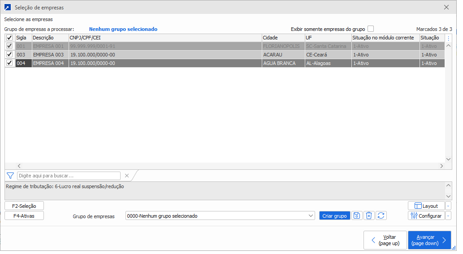Click the 'Criar grupo' button
The image size is (463, 254).
(335, 216)
